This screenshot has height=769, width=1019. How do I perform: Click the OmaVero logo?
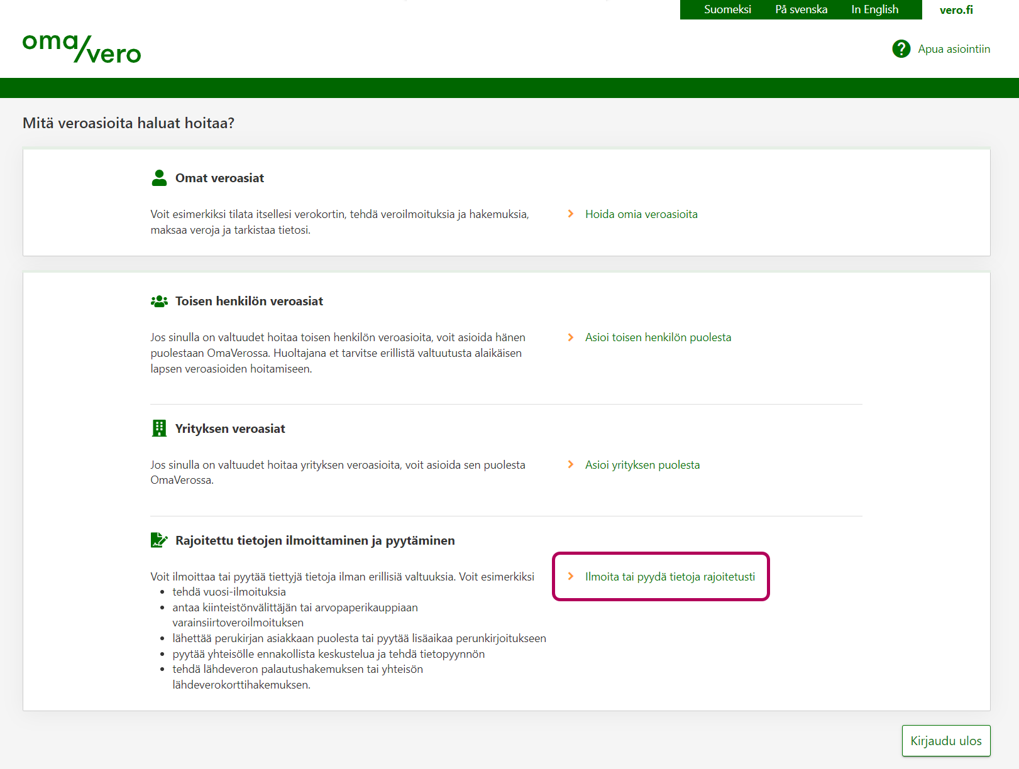tap(82, 48)
